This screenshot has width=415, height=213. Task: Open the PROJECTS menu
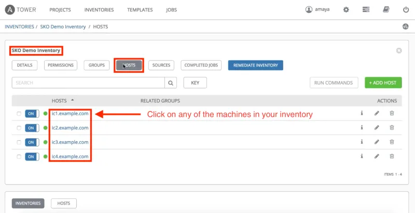point(60,10)
